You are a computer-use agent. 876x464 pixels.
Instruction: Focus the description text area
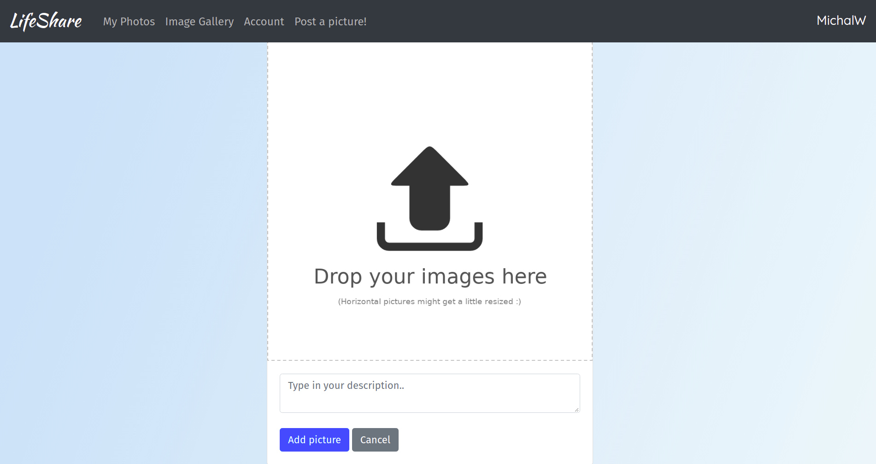pos(429,393)
